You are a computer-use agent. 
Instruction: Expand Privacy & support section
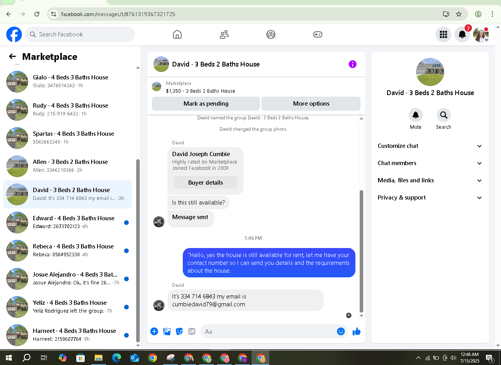pos(430,198)
